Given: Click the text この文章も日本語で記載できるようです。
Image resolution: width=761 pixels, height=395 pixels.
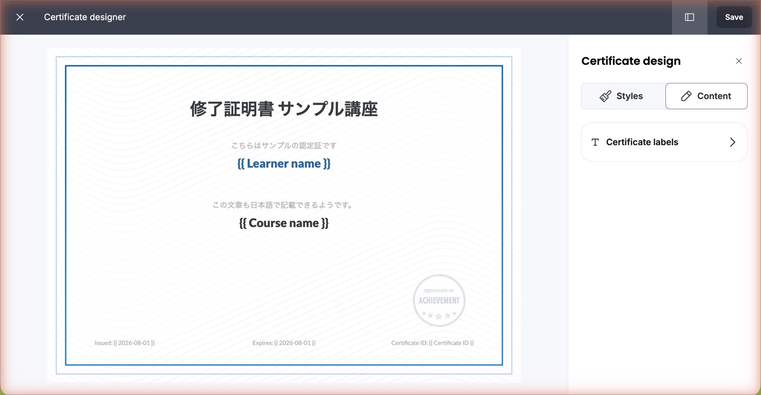Looking at the screenshot, I should point(284,205).
